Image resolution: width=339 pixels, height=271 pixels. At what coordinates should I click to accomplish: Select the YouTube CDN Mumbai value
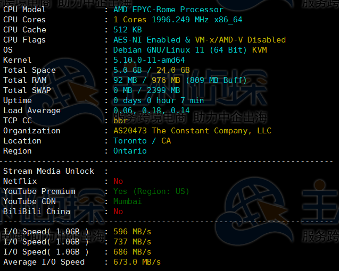pos(128,201)
